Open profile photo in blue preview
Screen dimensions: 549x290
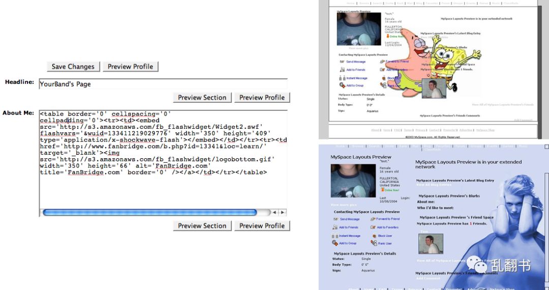(x=353, y=181)
